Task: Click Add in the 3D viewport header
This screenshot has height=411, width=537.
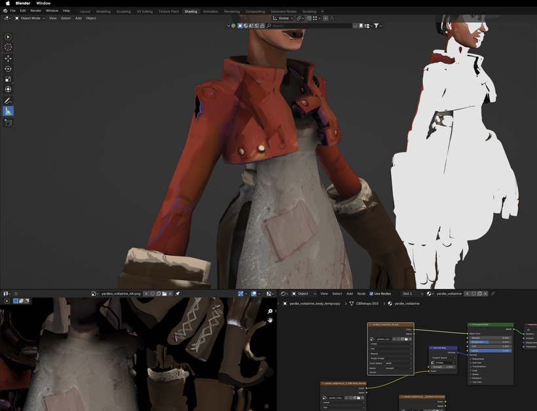Action: pyautogui.click(x=79, y=18)
